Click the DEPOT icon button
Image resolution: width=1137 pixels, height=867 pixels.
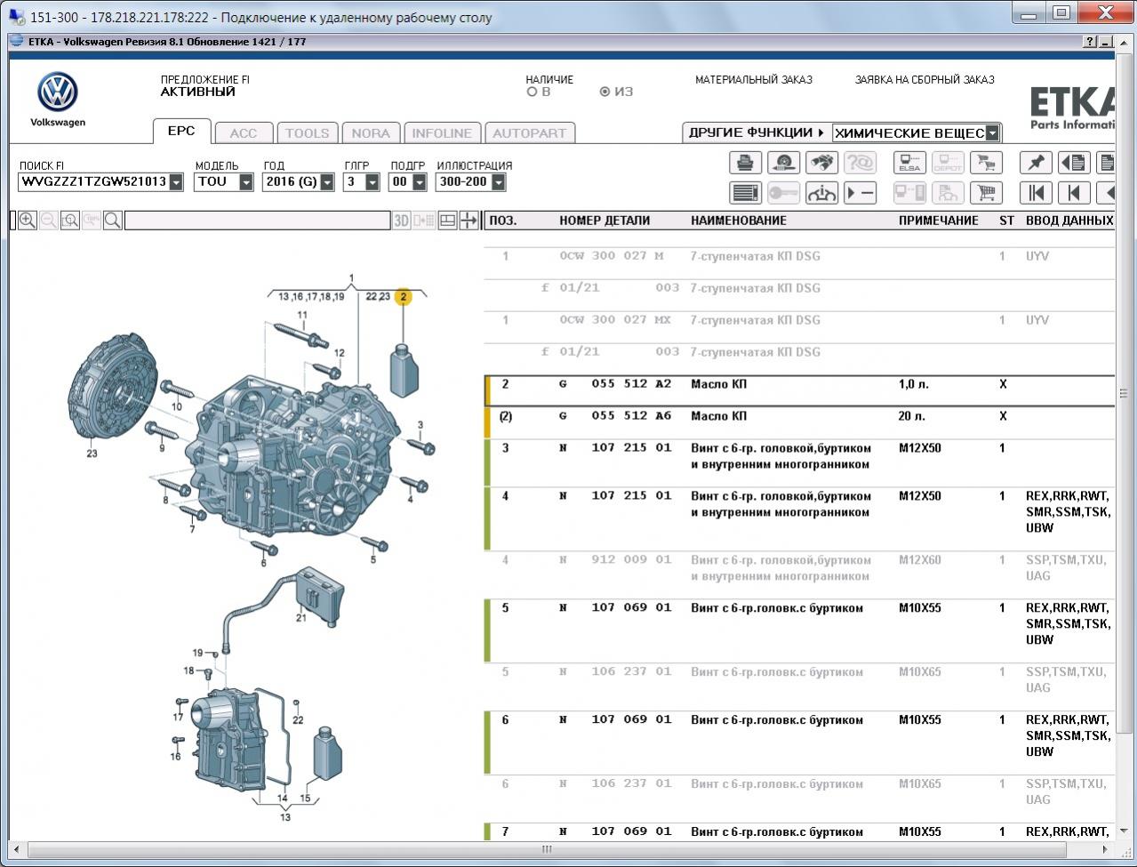(x=948, y=163)
